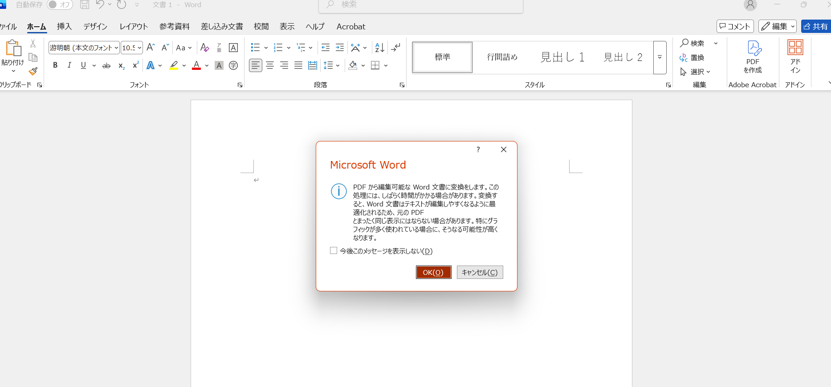Click the Distribute text icon

[313, 65]
